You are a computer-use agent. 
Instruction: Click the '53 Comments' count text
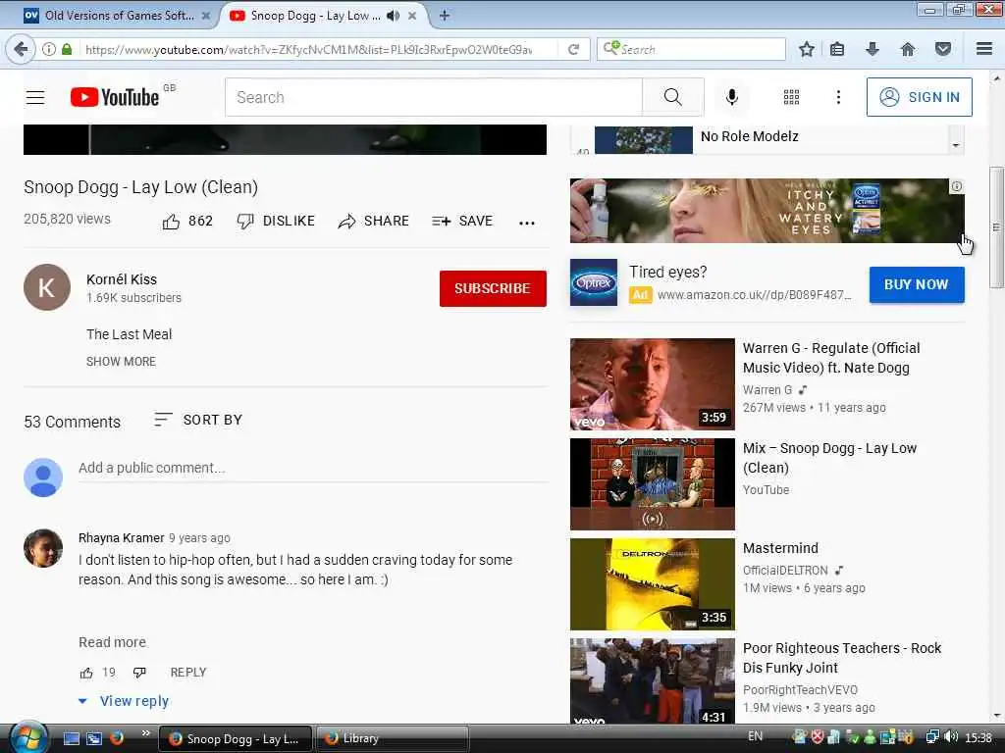tap(73, 422)
